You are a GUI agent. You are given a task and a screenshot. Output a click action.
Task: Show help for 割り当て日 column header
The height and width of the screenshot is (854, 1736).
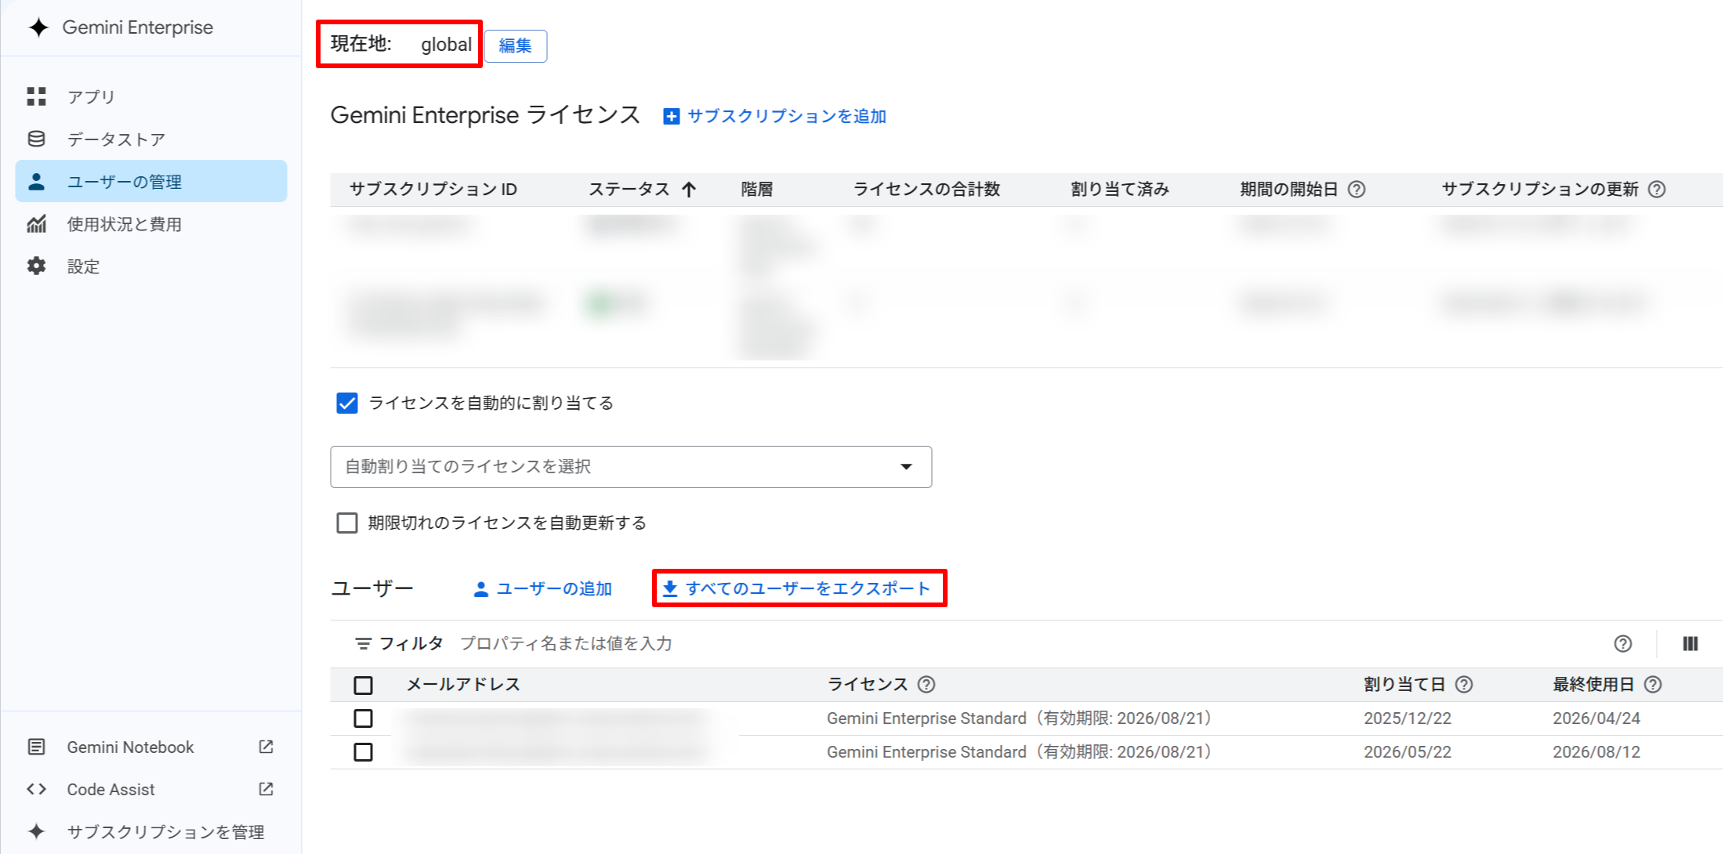coord(1464,685)
